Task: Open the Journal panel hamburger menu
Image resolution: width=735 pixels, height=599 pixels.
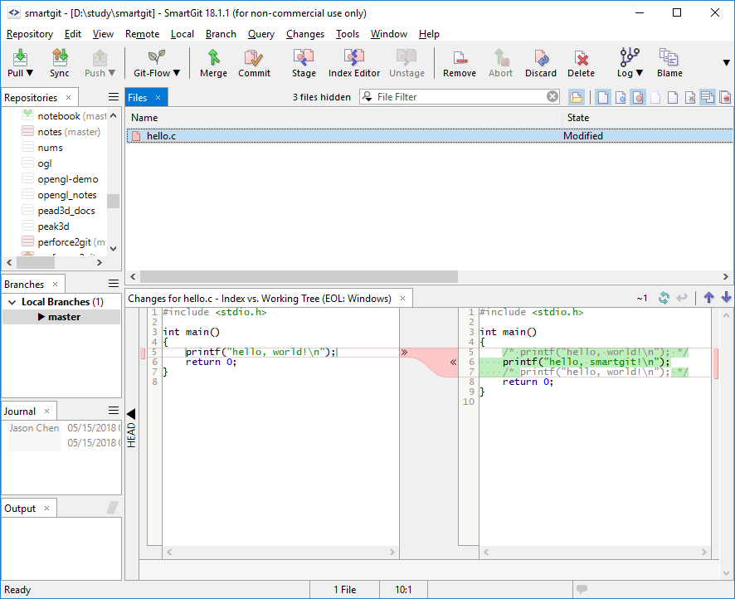Action: [114, 411]
